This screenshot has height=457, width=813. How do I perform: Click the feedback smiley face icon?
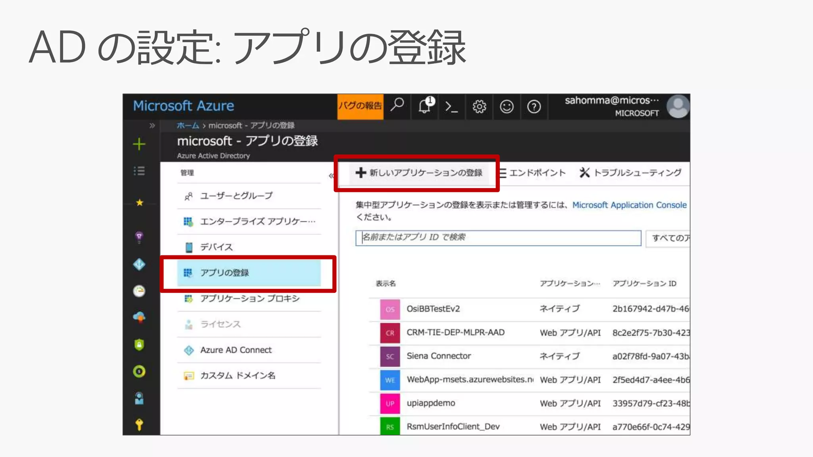point(507,106)
